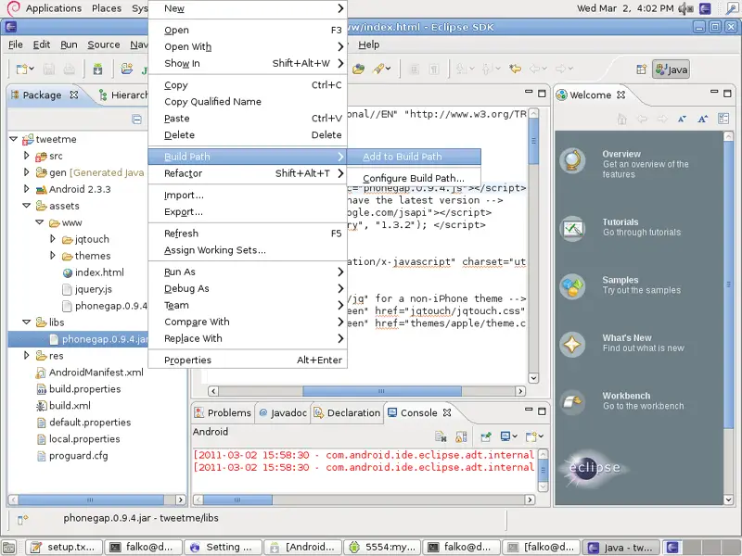Toggle the Scroll Lock console icon
The width and height of the screenshot is (742, 556).
tap(461, 436)
